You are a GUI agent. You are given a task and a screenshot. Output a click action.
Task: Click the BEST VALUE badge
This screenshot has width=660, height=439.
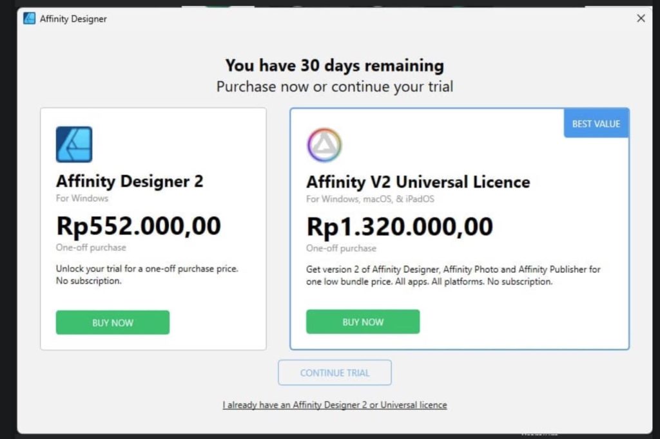click(x=596, y=124)
